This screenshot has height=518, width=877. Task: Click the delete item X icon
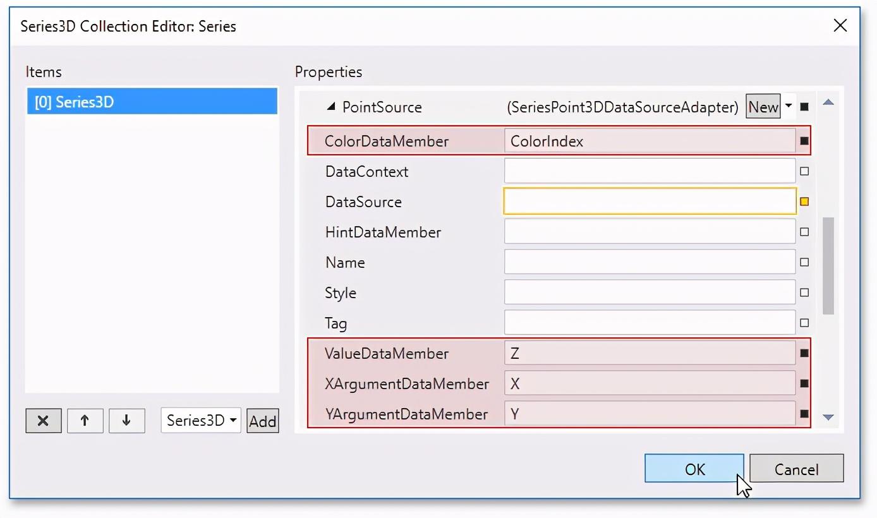(43, 421)
